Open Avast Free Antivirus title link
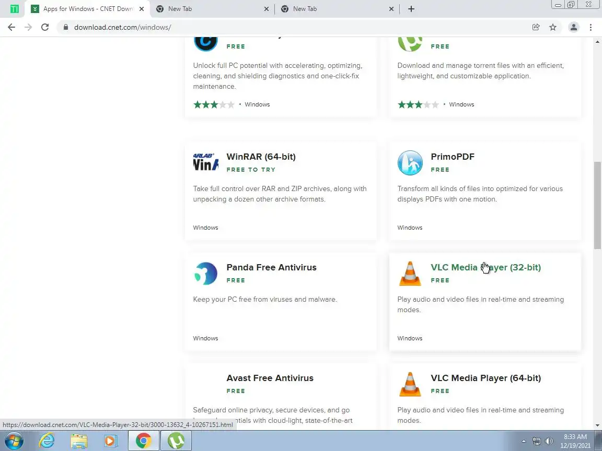 pyautogui.click(x=270, y=378)
